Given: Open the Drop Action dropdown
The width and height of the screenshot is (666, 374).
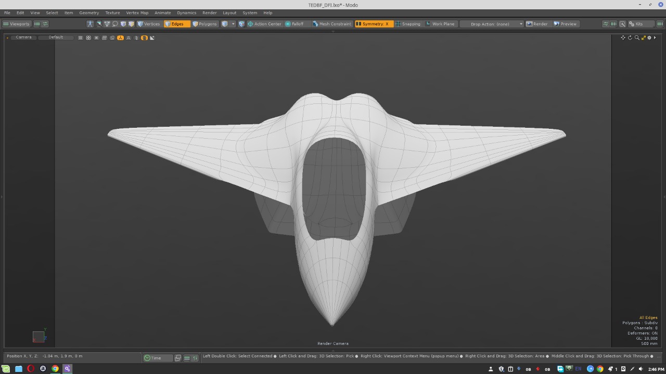Looking at the screenshot, I should (x=492, y=24).
